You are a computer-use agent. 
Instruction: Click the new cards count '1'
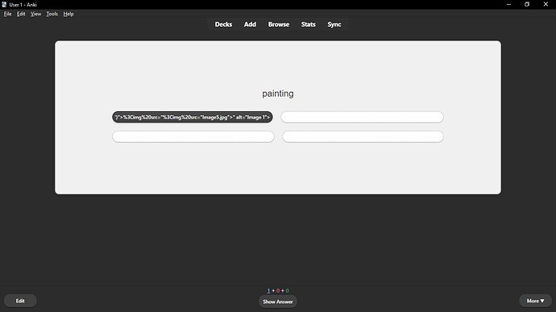268,291
